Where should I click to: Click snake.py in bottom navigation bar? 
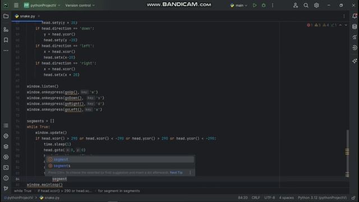click(x=49, y=198)
